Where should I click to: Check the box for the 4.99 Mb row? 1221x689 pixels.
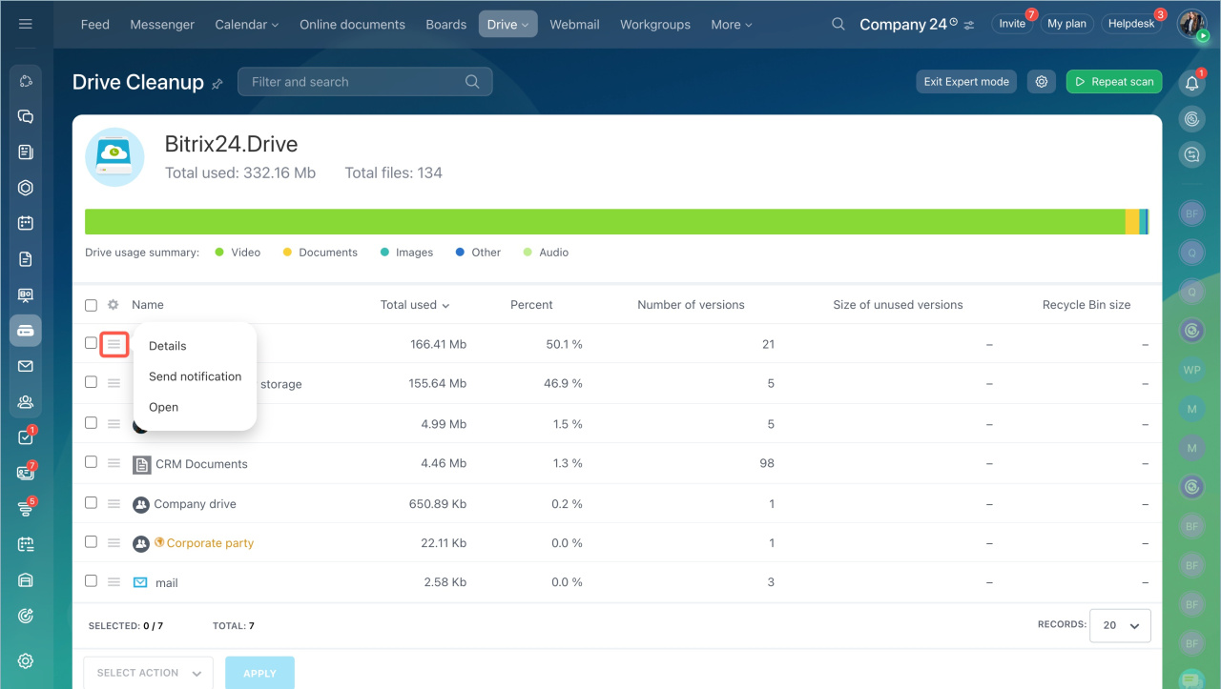coord(91,422)
